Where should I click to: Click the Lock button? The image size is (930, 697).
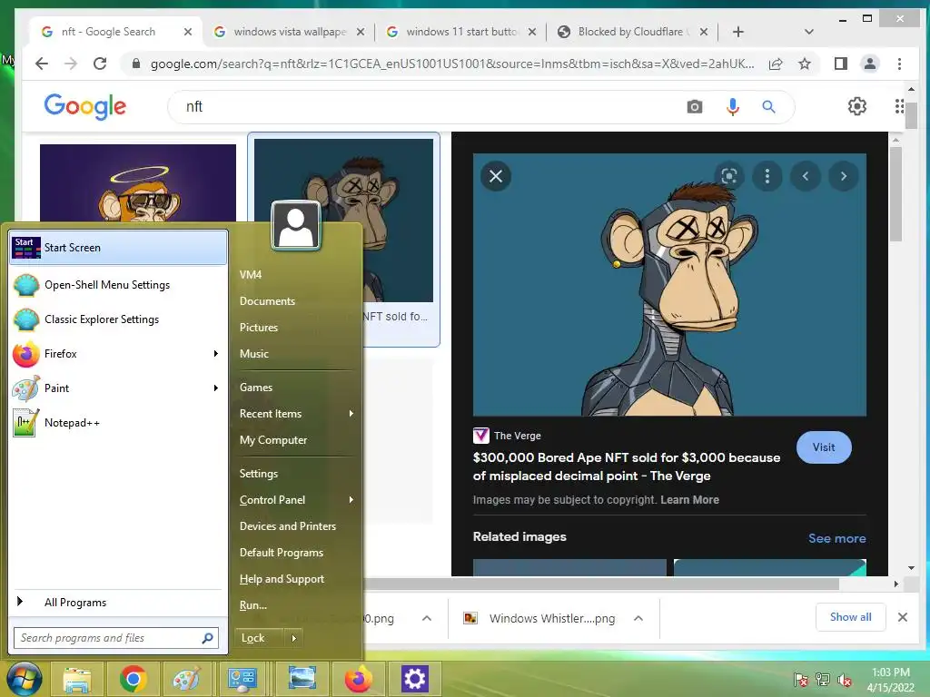[x=259, y=638]
